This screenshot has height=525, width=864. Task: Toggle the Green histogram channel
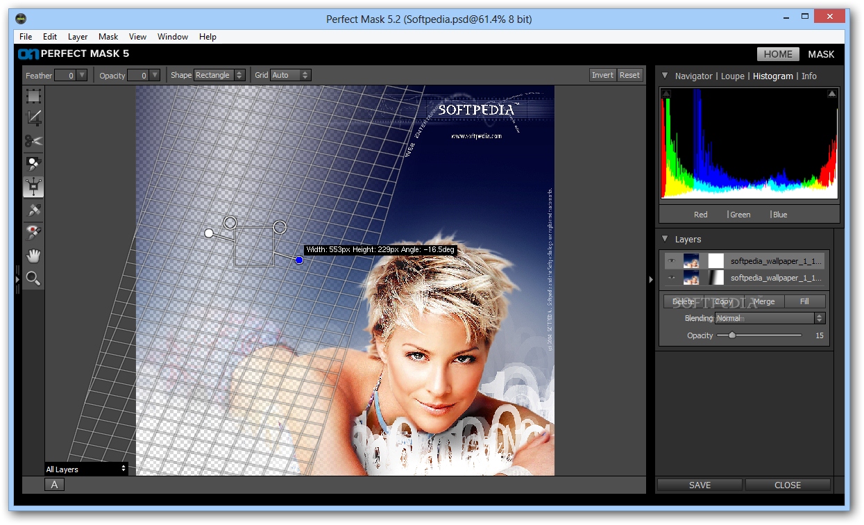coord(740,215)
